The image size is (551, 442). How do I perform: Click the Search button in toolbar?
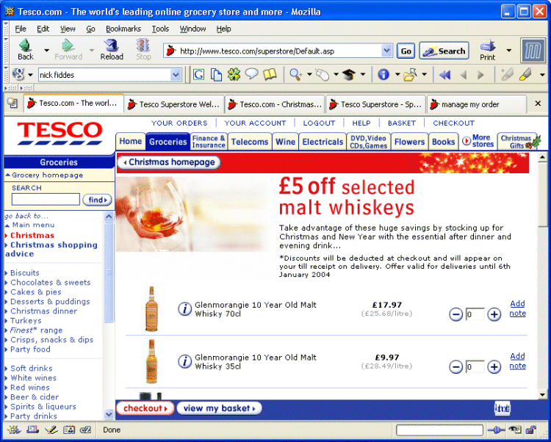click(x=444, y=51)
